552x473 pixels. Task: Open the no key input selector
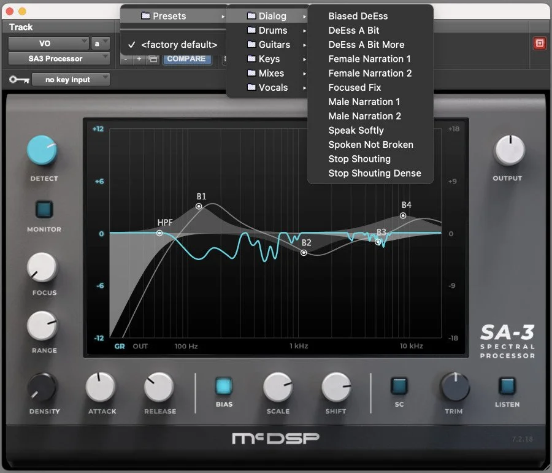[71, 79]
